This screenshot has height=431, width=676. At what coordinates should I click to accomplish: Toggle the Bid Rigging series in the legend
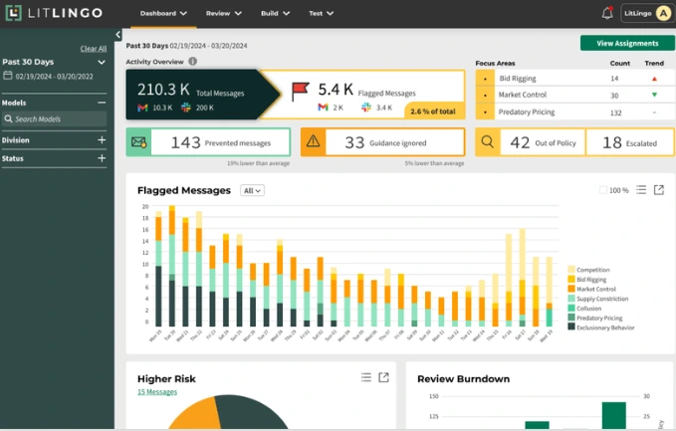point(587,280)
